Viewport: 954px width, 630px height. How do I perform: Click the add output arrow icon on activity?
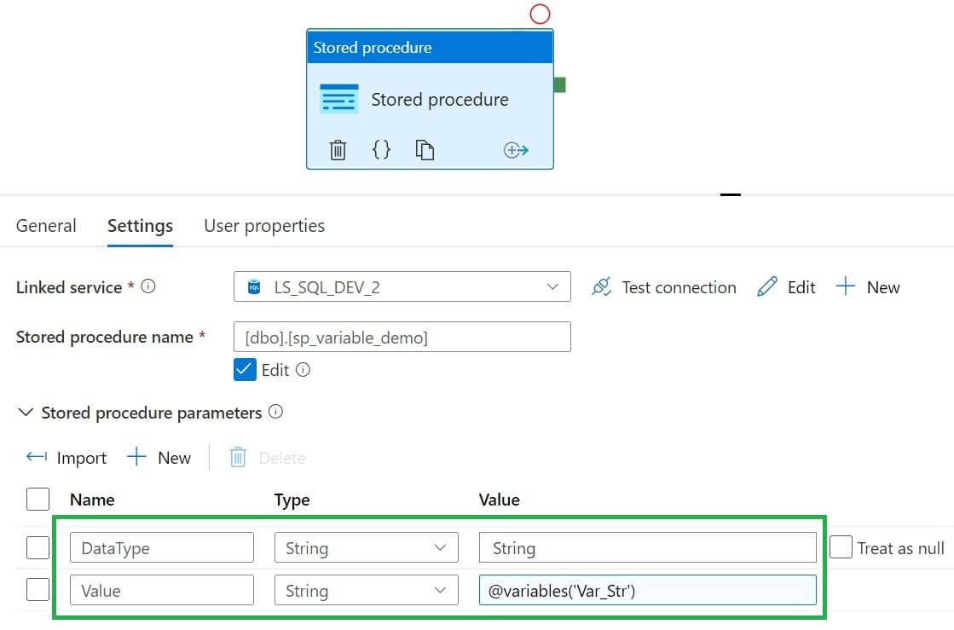pos(516,150)
